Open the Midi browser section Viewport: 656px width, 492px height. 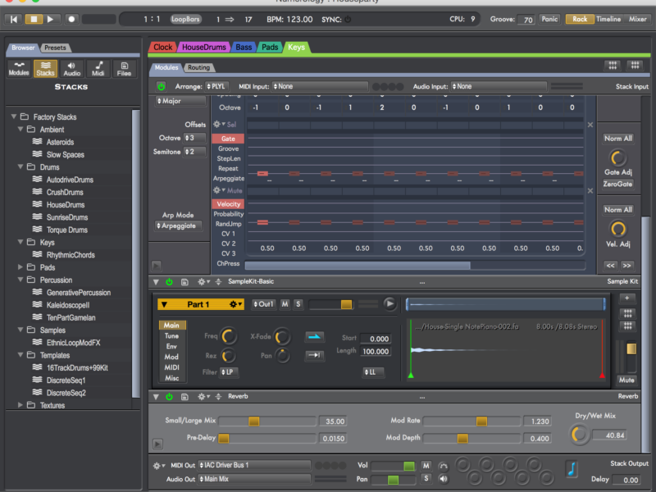[98, 69]
